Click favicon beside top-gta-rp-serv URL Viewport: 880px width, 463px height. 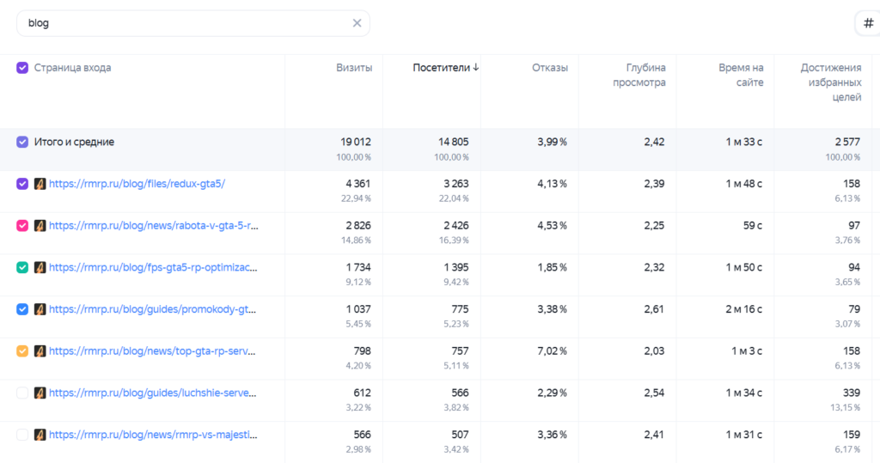40,351
